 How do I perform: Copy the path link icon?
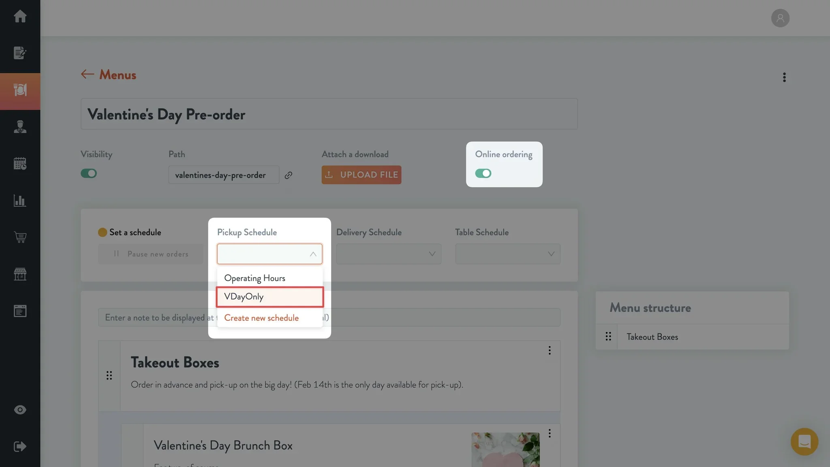(289, 175)
